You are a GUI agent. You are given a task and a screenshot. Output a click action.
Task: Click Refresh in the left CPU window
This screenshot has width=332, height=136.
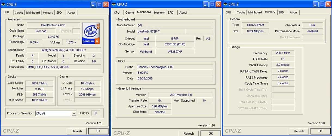77,131
